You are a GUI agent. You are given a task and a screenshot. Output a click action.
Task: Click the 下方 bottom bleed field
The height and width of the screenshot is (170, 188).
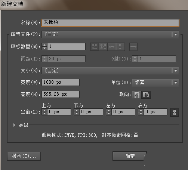91,112
